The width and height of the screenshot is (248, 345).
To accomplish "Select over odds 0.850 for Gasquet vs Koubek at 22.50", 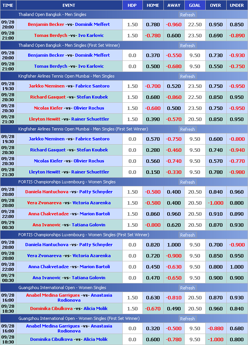I will point(216,97).
